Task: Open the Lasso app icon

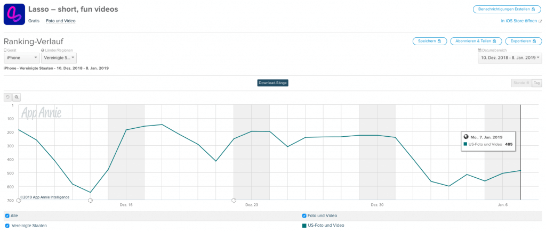Action: [x=14, y=14]
